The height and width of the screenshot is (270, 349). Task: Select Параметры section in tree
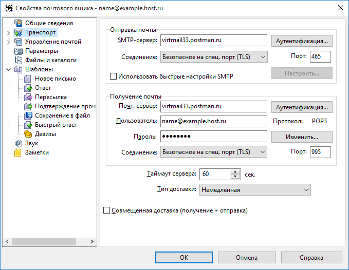click(42, 51)
